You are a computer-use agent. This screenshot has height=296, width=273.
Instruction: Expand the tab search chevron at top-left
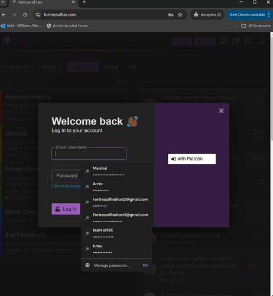point(3,2)
